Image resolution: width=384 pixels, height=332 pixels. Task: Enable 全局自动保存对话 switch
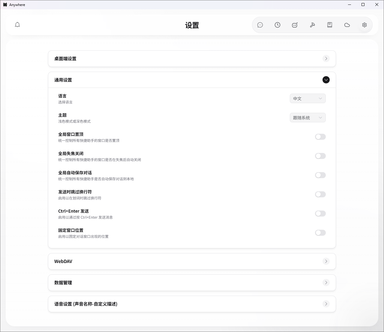(320, 175)
